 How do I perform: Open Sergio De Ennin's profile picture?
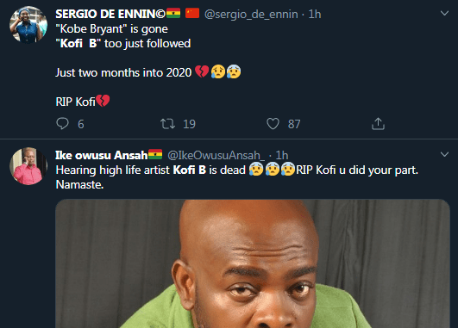click(x=28, y=25)
